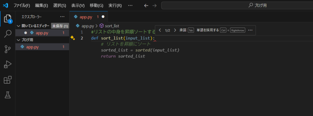Click the 承諾 accept suggestion button
Viewport: 313px width, 116px height.
(x=186, y=30)
